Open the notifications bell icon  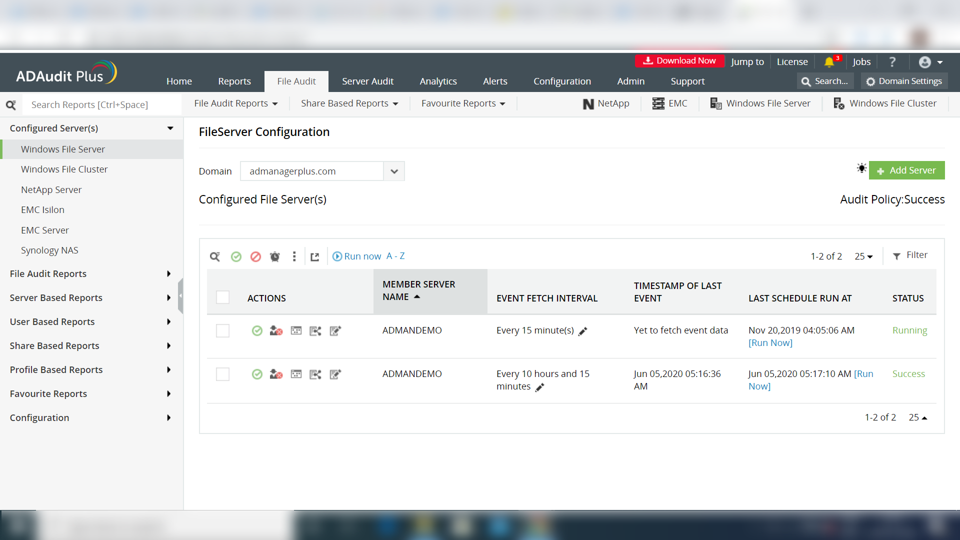tap(829, 62)
